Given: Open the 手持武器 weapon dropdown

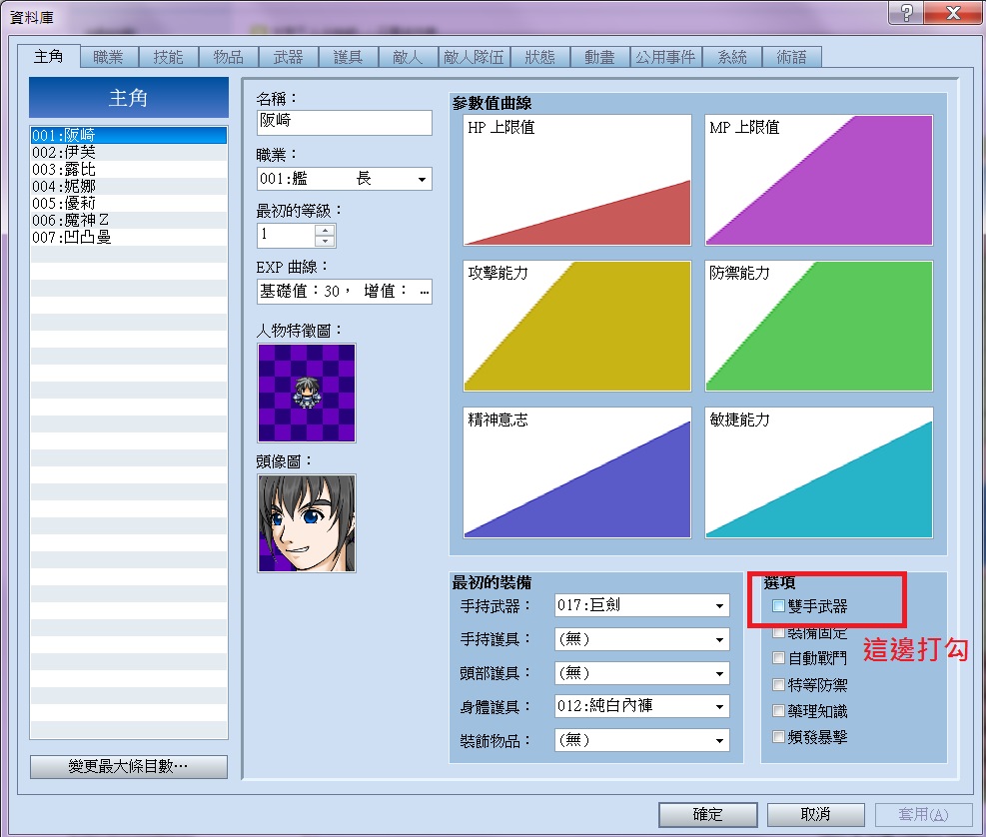Looking at the screenshot, I should [719, 605].
